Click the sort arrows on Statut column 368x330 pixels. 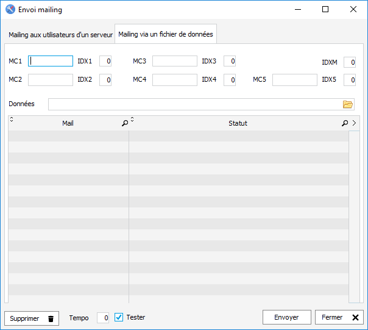point(132,120)
